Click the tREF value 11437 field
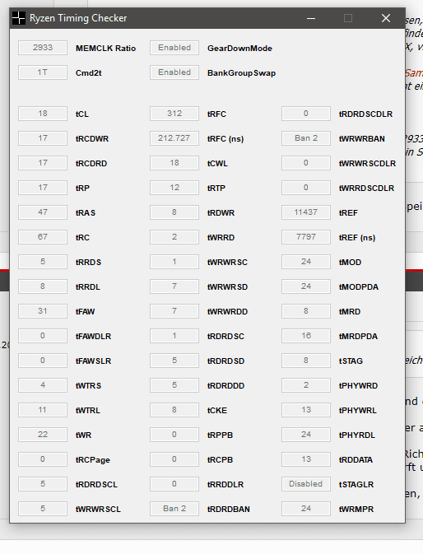Viewport: 423px width, 554px height. tap(306, 212)
